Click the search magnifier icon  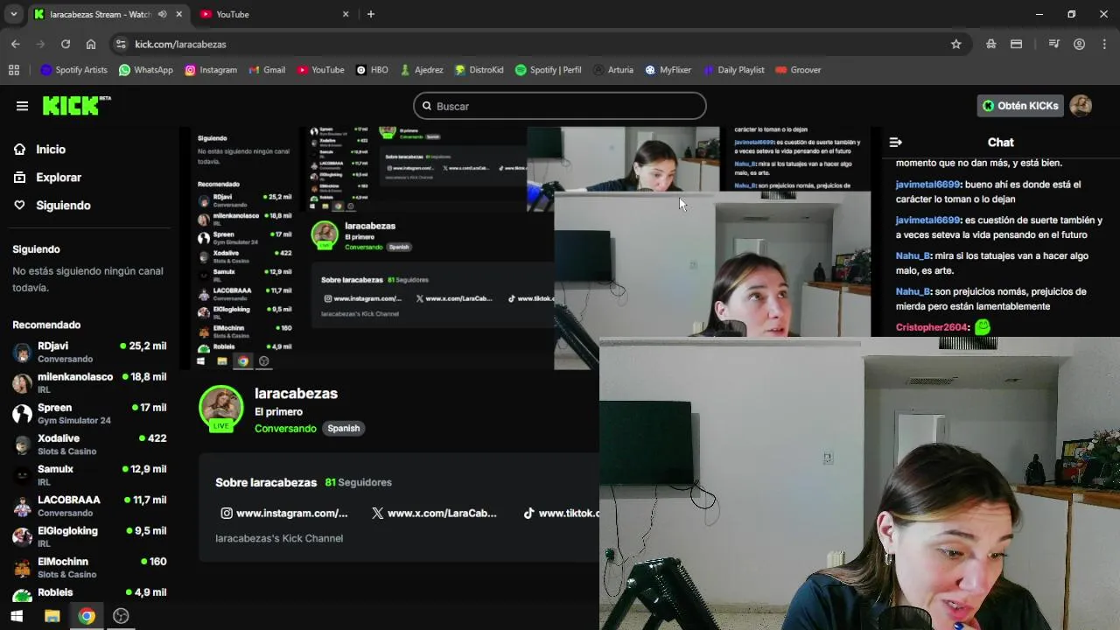tap(427, 106)
